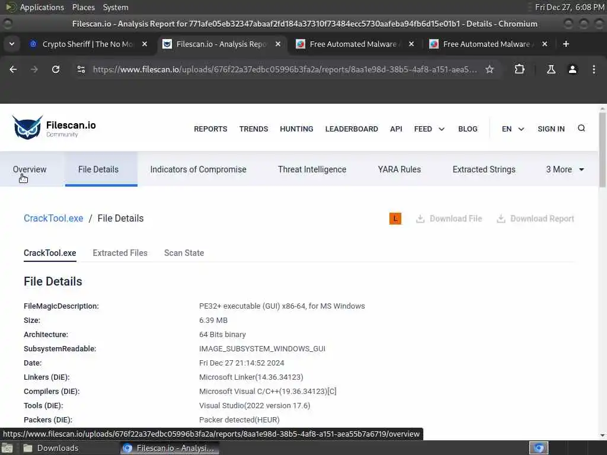Open the System menu

pyautogui.click(x=116, y=7)
